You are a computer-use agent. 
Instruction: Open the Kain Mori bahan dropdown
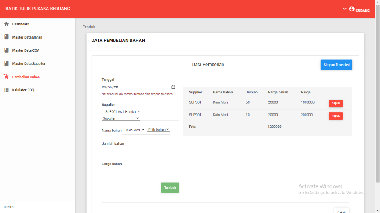coord(135,130)
